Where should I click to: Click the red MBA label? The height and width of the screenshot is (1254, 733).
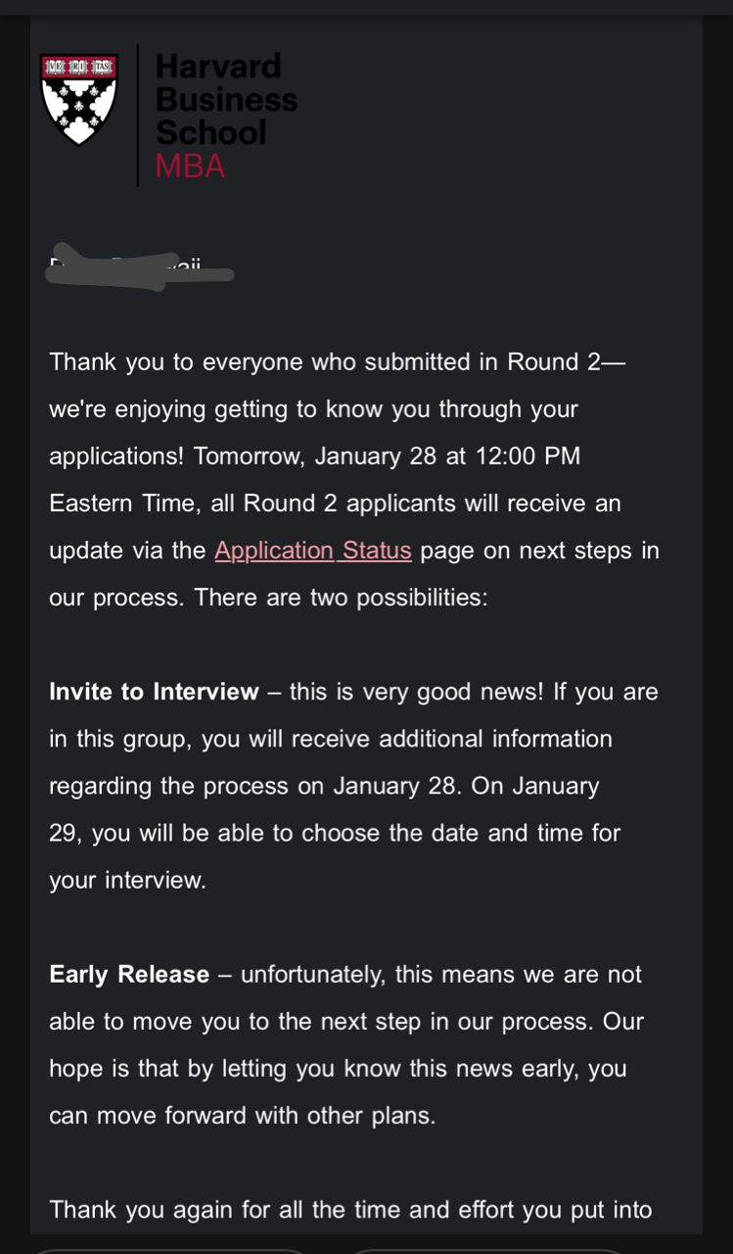point(190,167)
